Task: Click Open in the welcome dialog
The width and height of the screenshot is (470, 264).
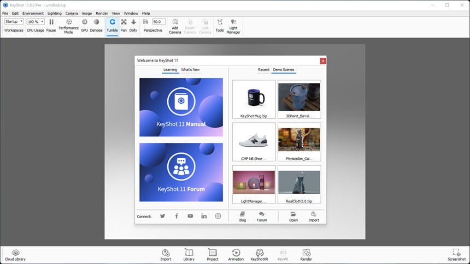Action: pyautogui.click(x=293, y=217)
